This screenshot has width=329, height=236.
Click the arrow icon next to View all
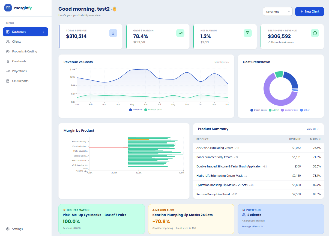pos(318,129)
